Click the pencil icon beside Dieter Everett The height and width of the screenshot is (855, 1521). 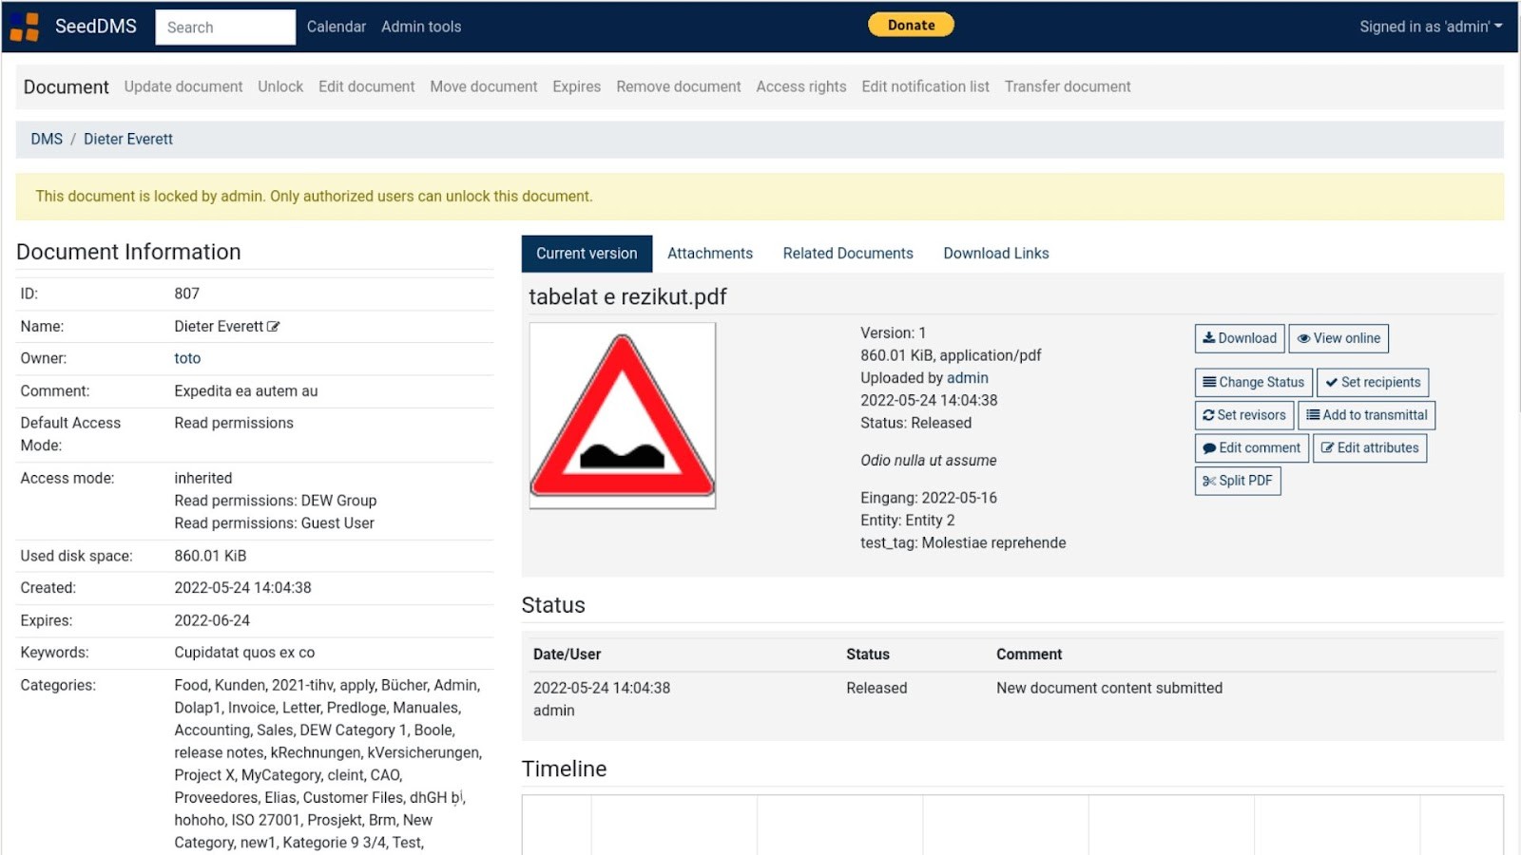(275, 326)
